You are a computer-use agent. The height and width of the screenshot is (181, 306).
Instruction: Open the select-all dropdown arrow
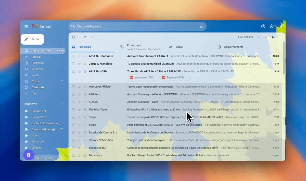point(78,37)
